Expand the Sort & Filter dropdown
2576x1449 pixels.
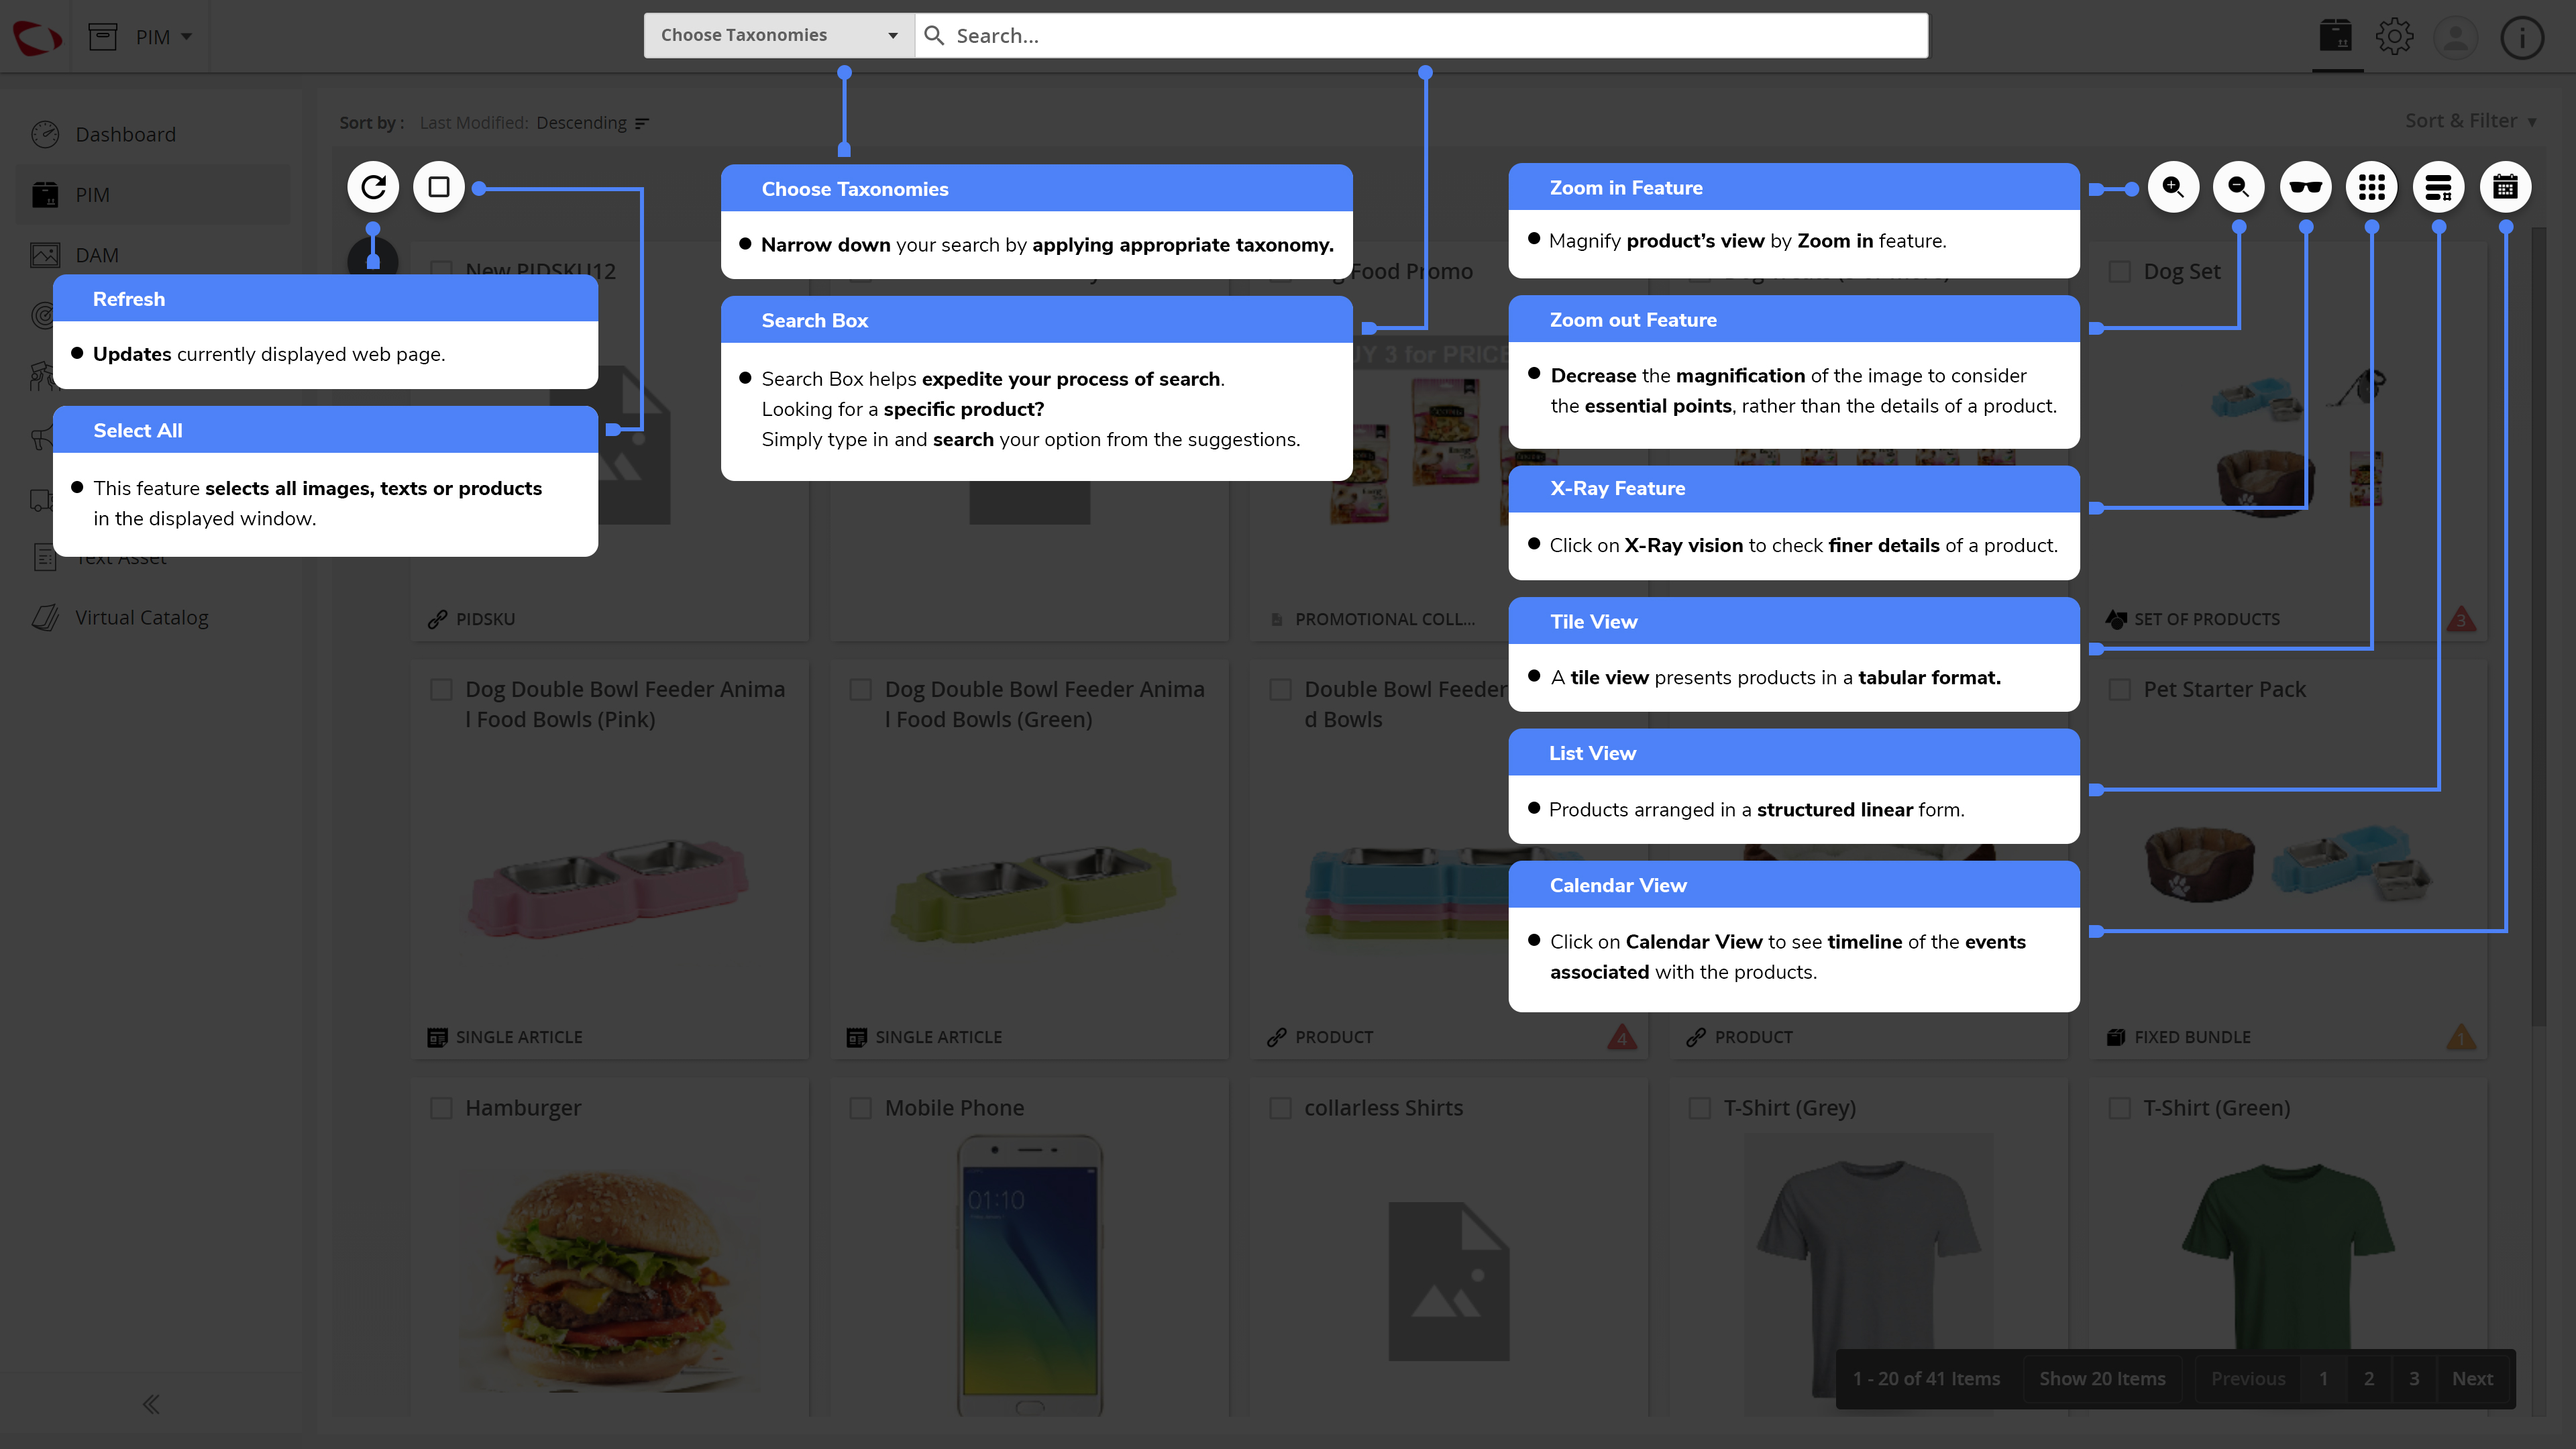2471,120
